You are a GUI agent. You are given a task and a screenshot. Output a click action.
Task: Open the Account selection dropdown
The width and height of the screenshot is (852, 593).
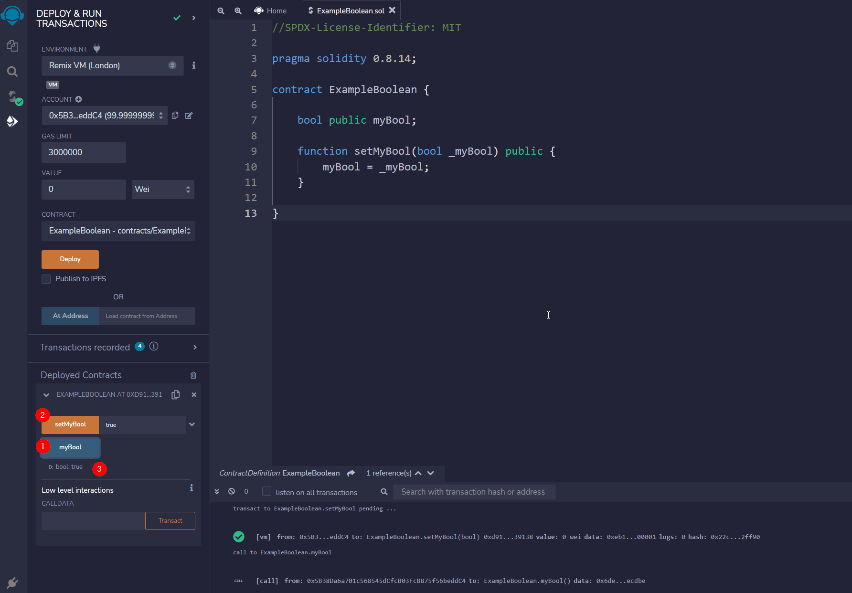pyautogui.click(x=105, y=116)
